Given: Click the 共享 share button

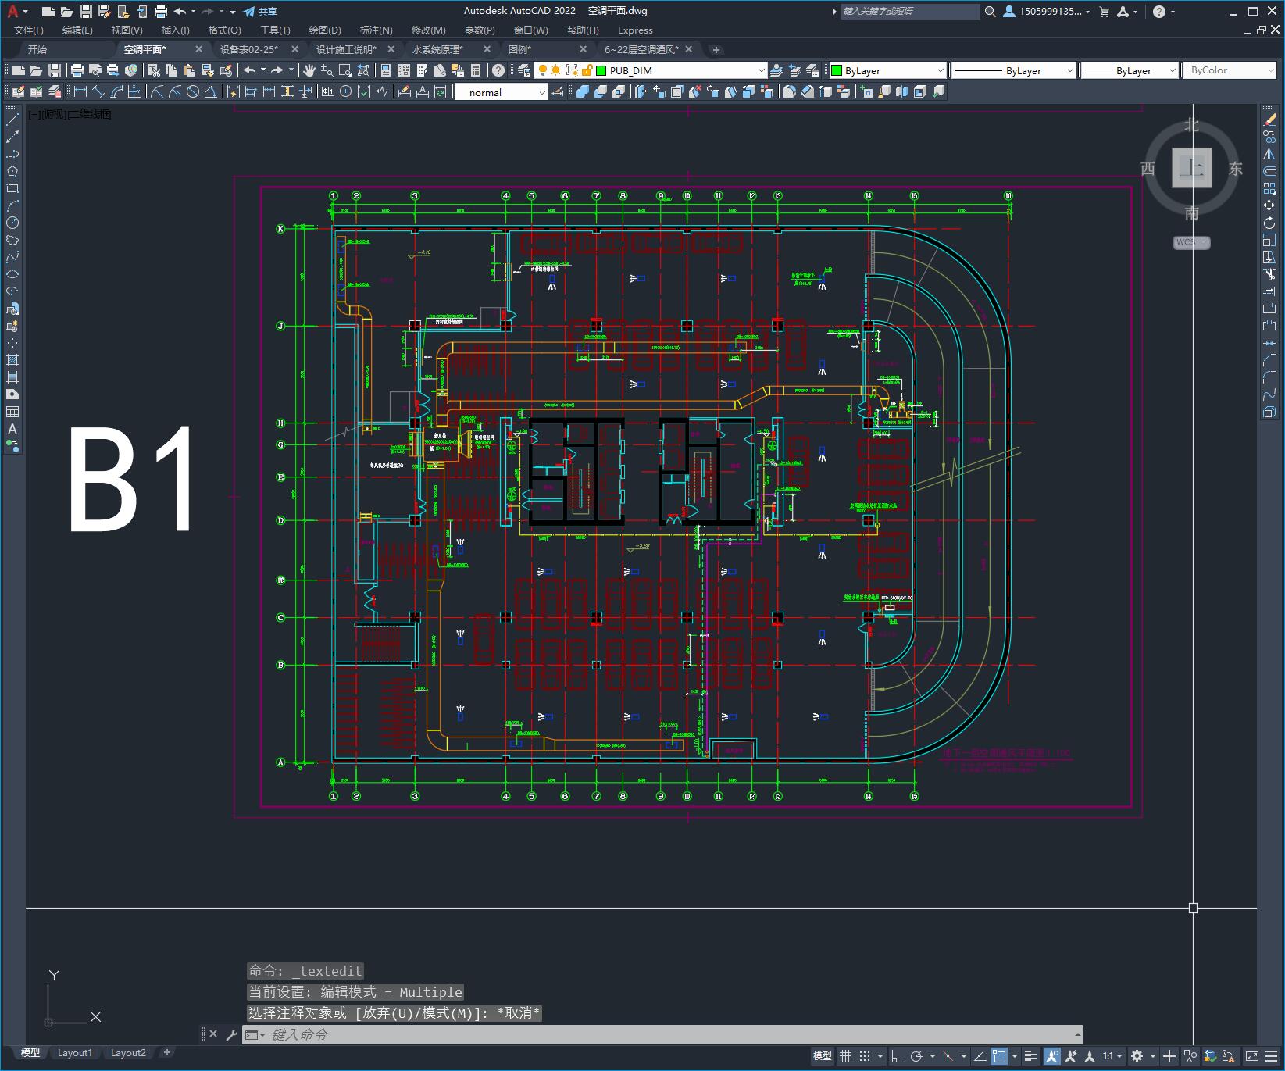Looking at the screenshot, I should pos(261,12).
